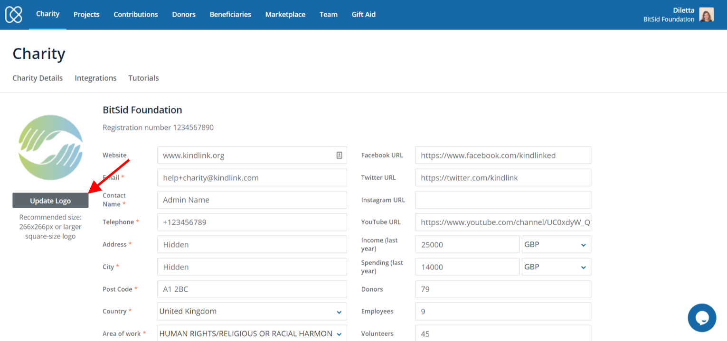Go to Contributions tab
The width and height of the screenshot is (727, 341).
(136, 15)
